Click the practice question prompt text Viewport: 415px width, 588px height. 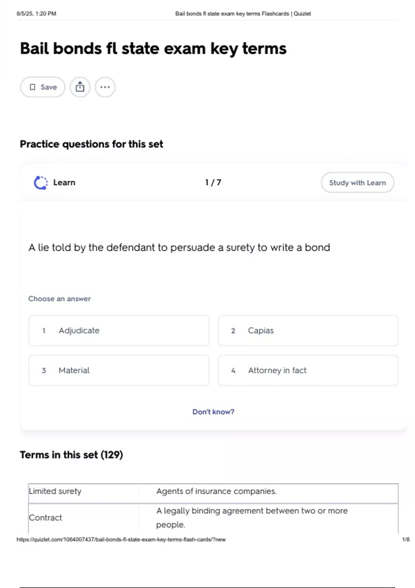[x=179, y=248]
